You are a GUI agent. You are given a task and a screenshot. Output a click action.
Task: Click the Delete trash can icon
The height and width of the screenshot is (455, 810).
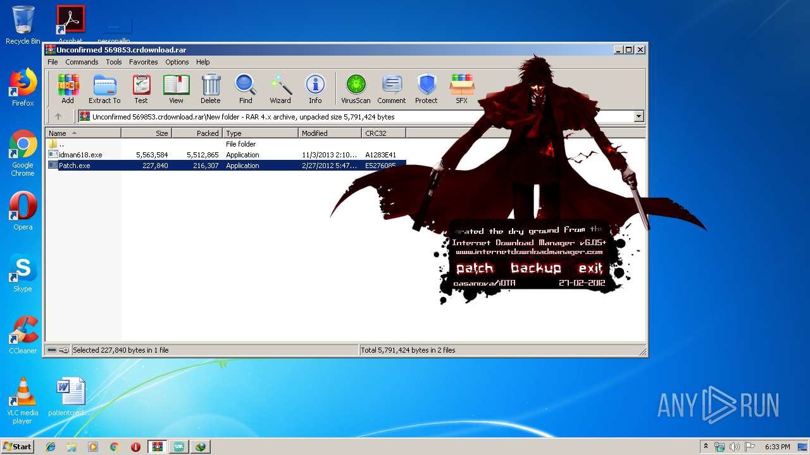coord(211,88)
